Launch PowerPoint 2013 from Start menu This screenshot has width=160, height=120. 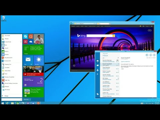tap(12, 58)
